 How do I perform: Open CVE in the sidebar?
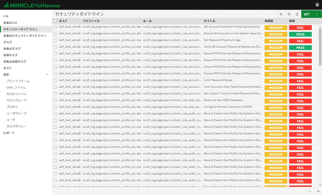pyautogui.click(x=6, y=16)
